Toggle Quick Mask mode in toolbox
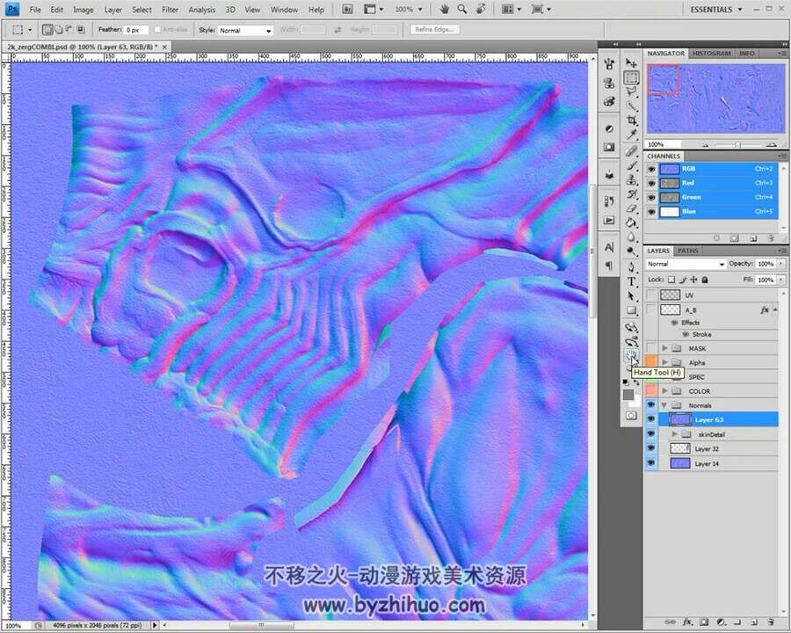Screen dimensions: 791x633 point(631,416)
